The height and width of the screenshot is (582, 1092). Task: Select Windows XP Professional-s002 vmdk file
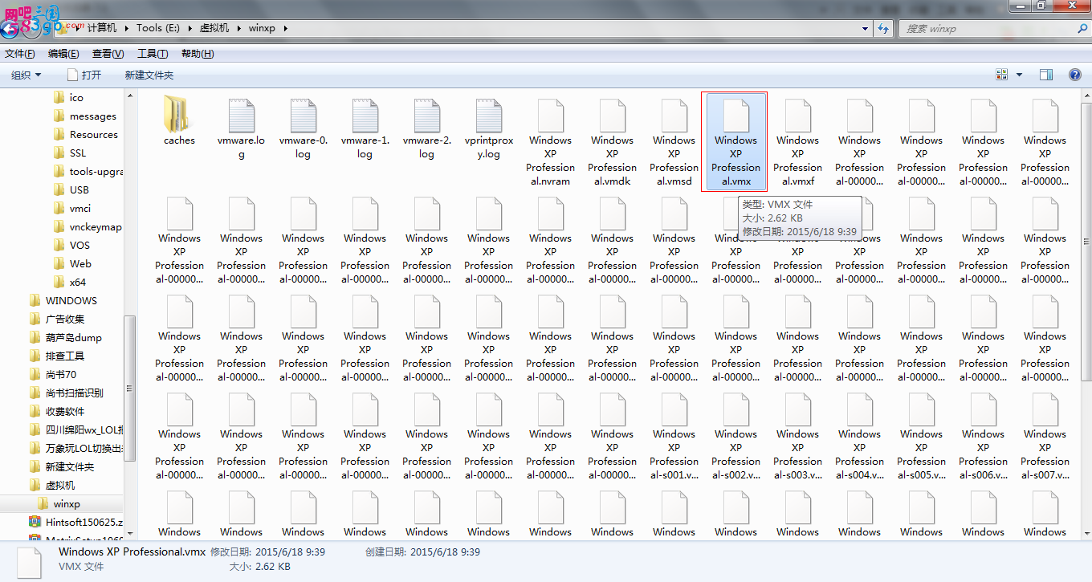click(735, 436)
